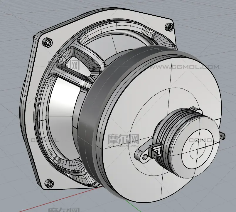The width and height of the screenshot is (236, 212).
Task: Select the small right-side terminal tab
Action: pos(222,136)
